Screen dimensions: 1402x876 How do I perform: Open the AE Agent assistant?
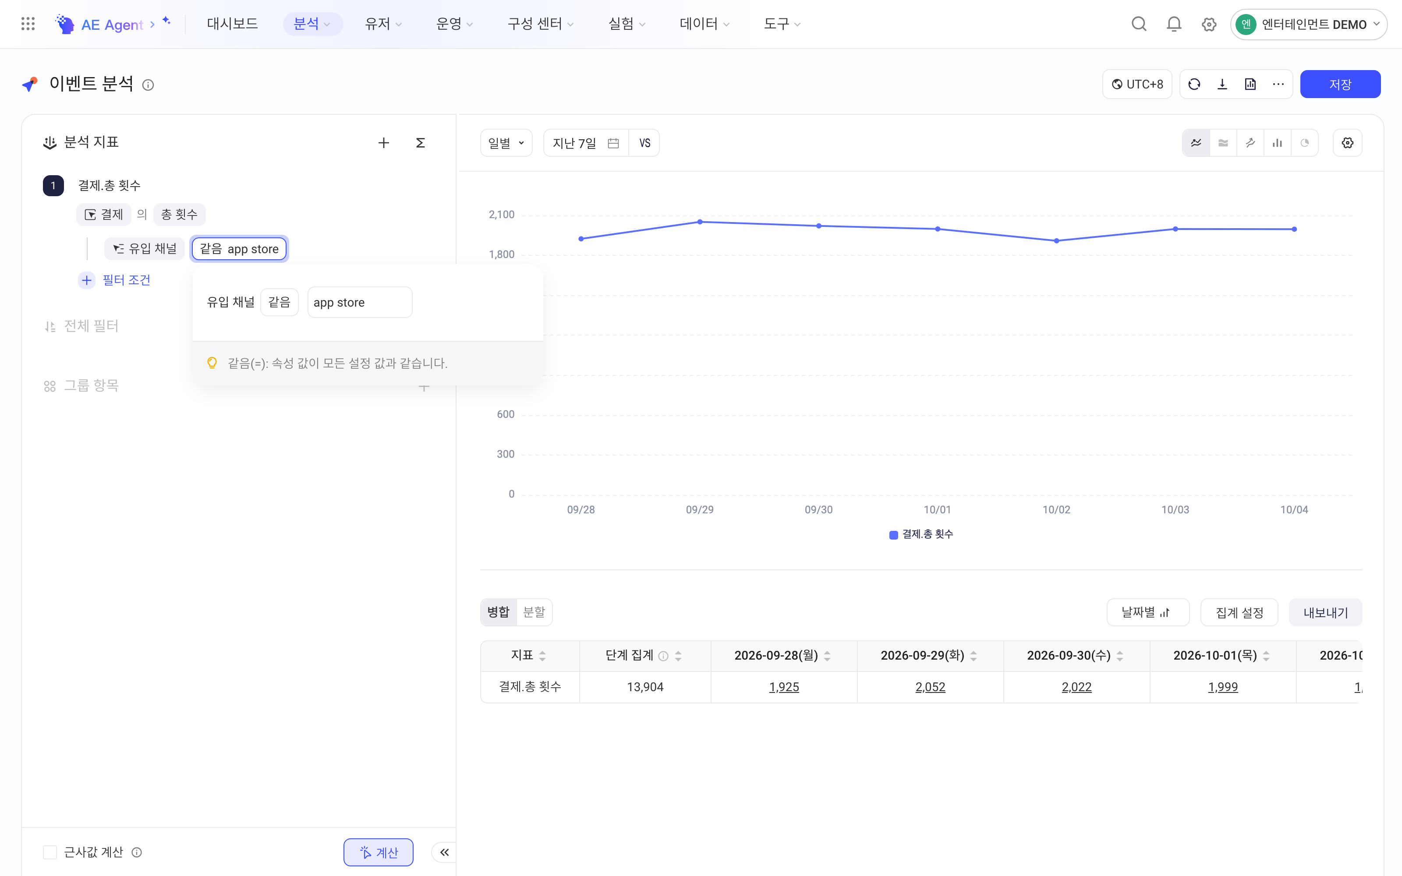113,25
